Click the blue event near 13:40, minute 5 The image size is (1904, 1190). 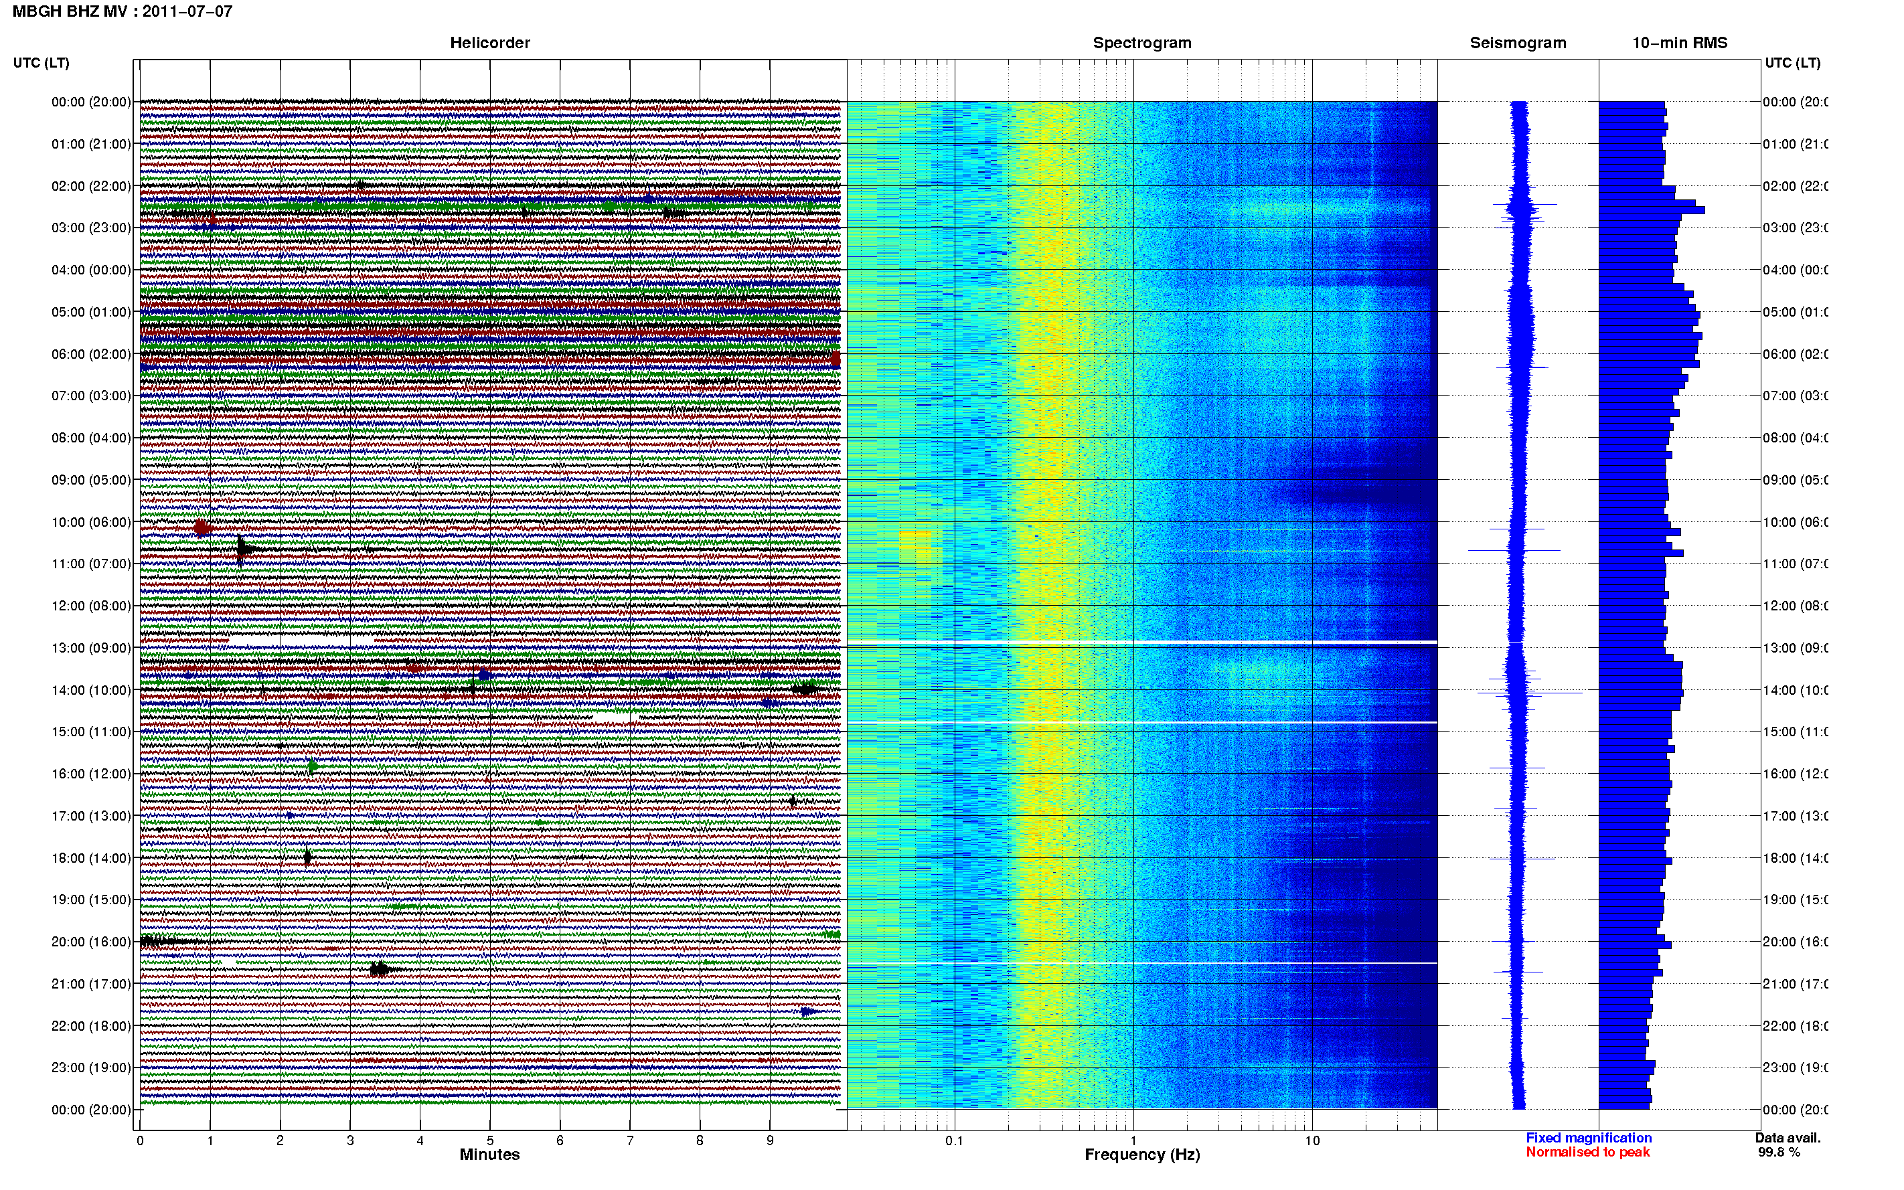click(484, 675)
